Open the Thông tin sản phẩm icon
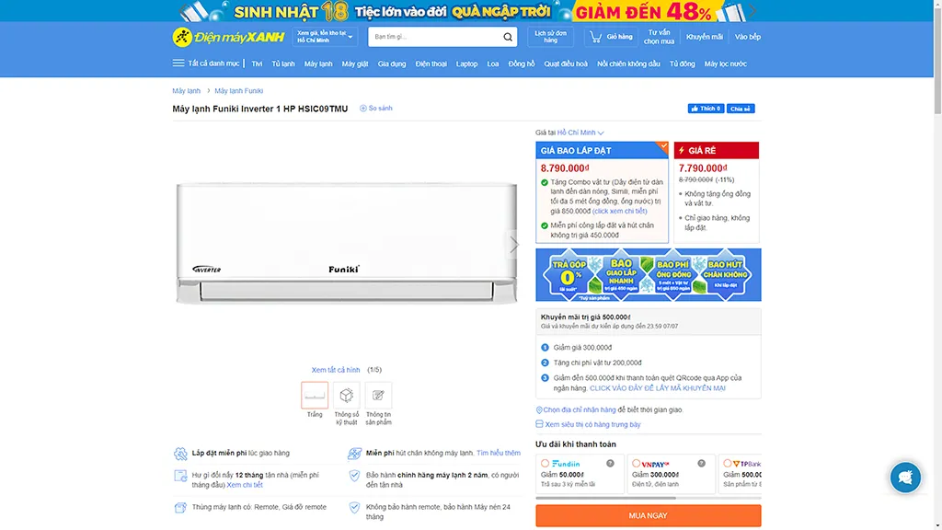Viewport: 942px width, 530px height. point(378,395)
